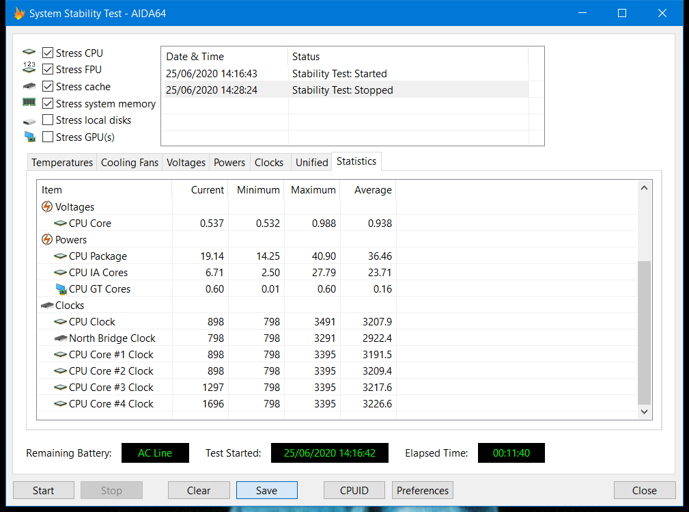Click the Maximum column header
This screenshot has width=689, height=512.
(312, 189)
